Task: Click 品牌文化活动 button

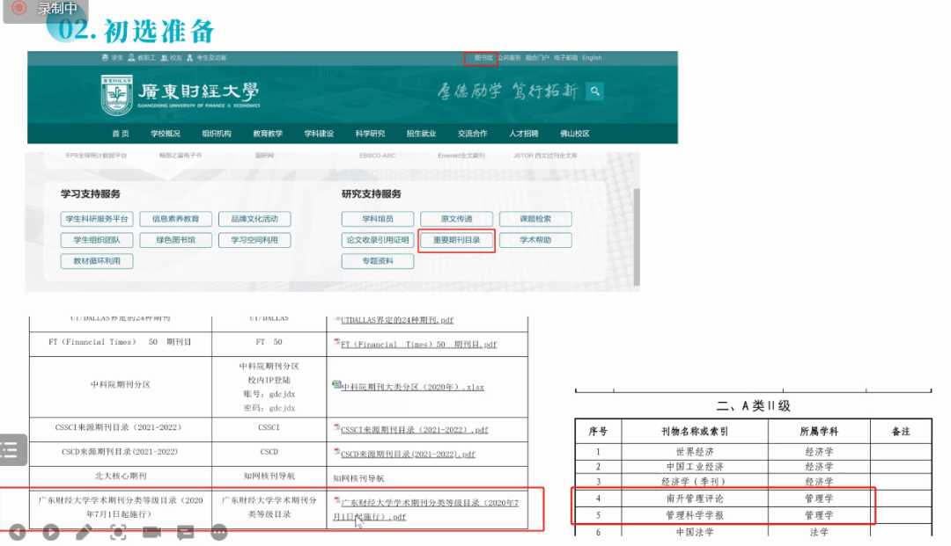Action: pos(254,219)
